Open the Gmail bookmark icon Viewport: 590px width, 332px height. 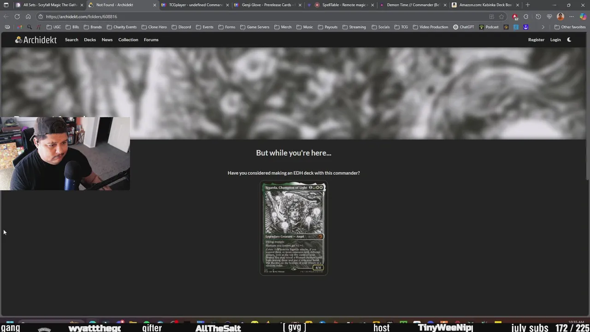[x=19, y=27]
